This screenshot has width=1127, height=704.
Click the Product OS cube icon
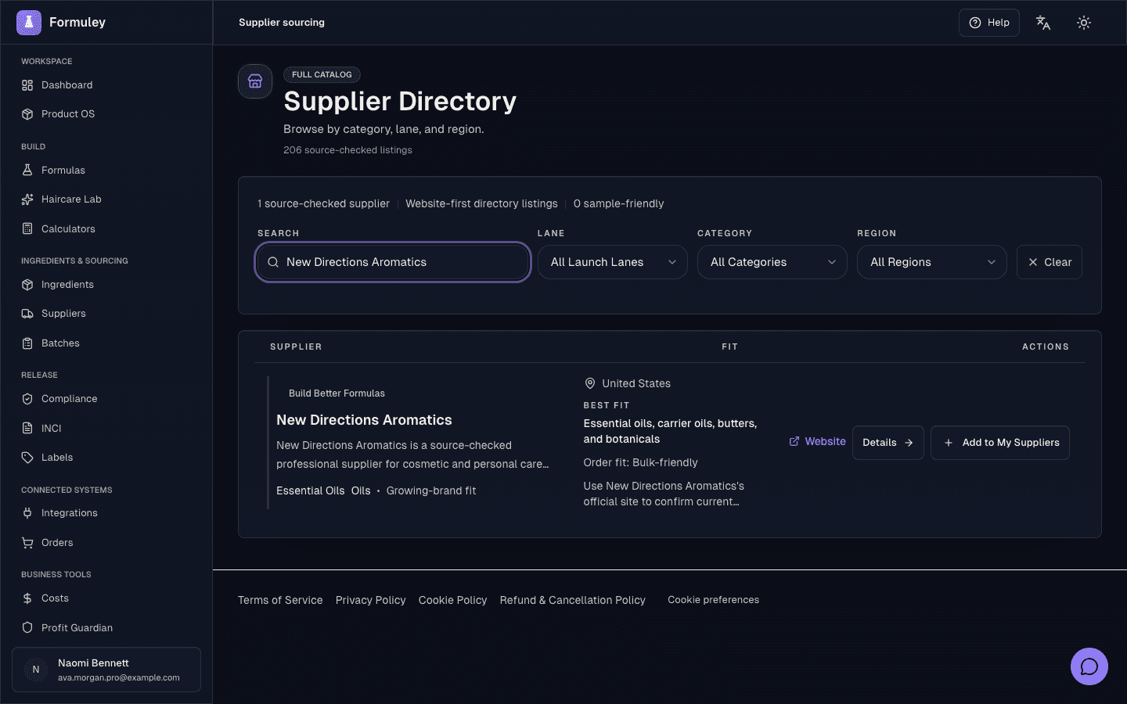(x=27, y=114)
